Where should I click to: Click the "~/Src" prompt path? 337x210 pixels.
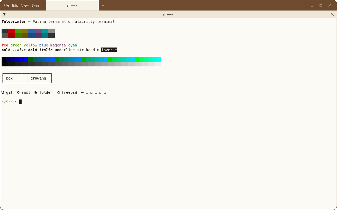tap(7, 102)
